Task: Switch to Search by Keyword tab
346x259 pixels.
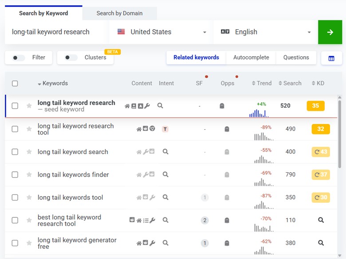Action: point(43,13)
